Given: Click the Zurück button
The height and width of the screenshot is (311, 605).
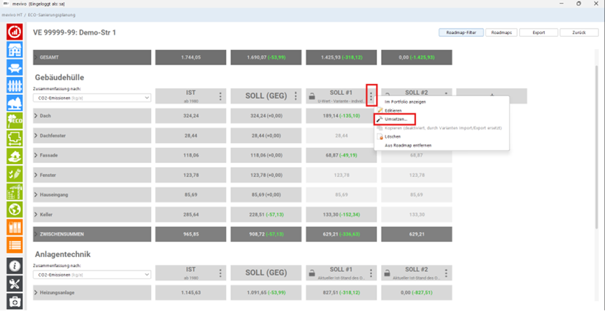Looking at the screenshot, I should [x=579, y=33].
